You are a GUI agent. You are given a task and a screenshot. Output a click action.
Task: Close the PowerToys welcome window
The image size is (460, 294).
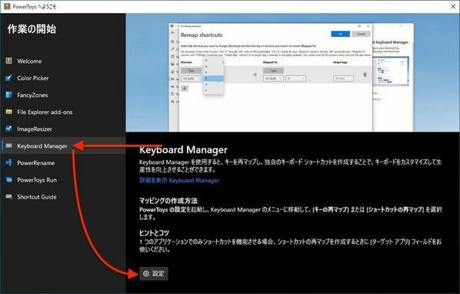click(453, 6)
